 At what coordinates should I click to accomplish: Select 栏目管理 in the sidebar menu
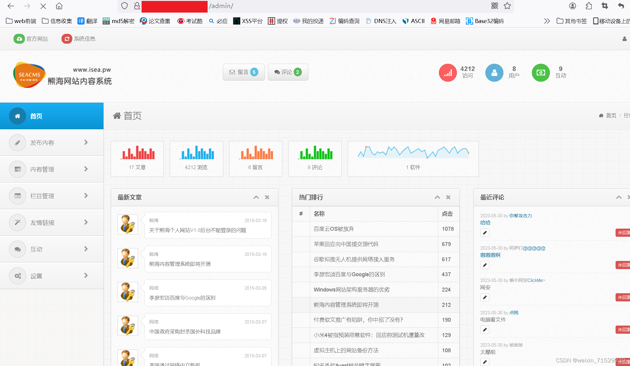tap(52, 196)
